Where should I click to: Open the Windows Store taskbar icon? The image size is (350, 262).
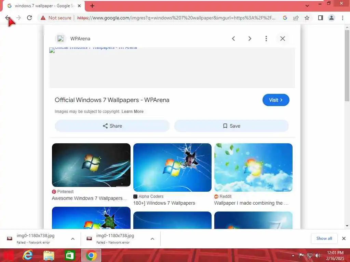click(x=70, y=255)
